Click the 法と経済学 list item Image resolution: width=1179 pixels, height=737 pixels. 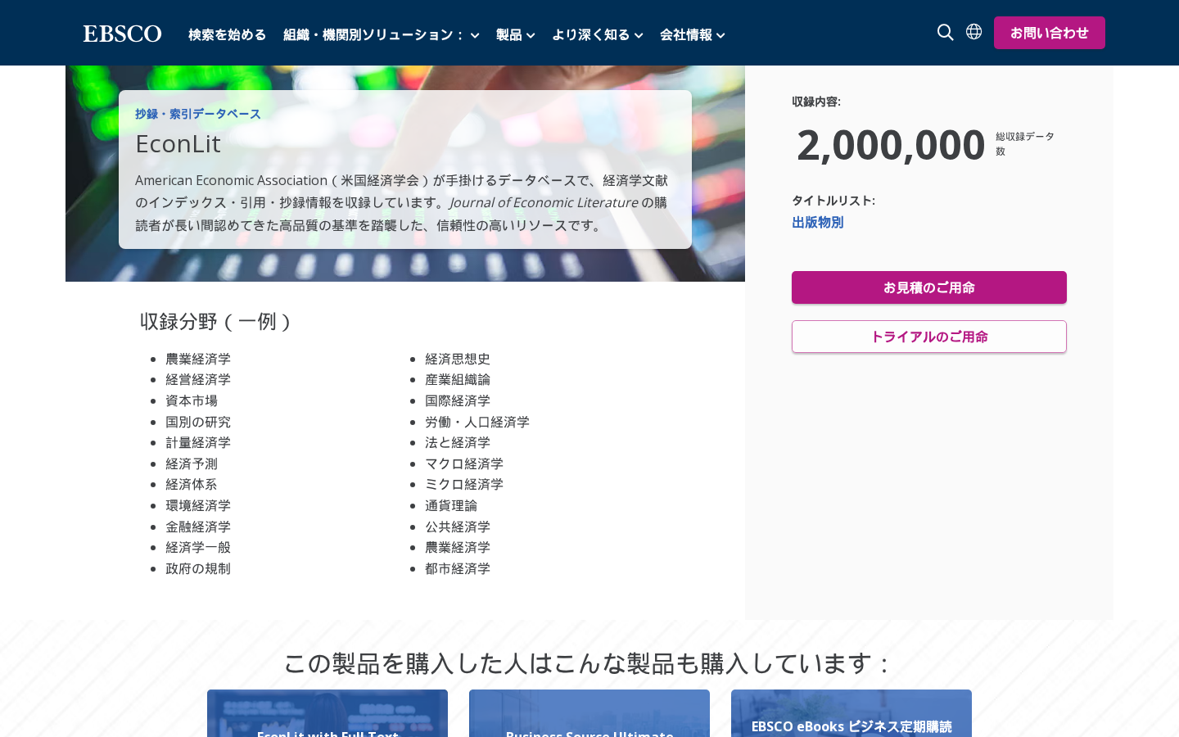click(458, 442)
